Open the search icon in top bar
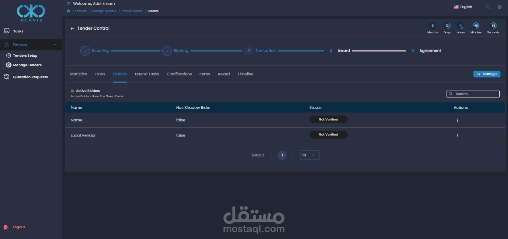Screen dimensions: 508x239 488,7
